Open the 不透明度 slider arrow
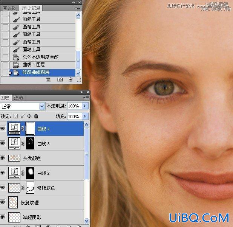233x227 pixels. [x=85, y=106]
